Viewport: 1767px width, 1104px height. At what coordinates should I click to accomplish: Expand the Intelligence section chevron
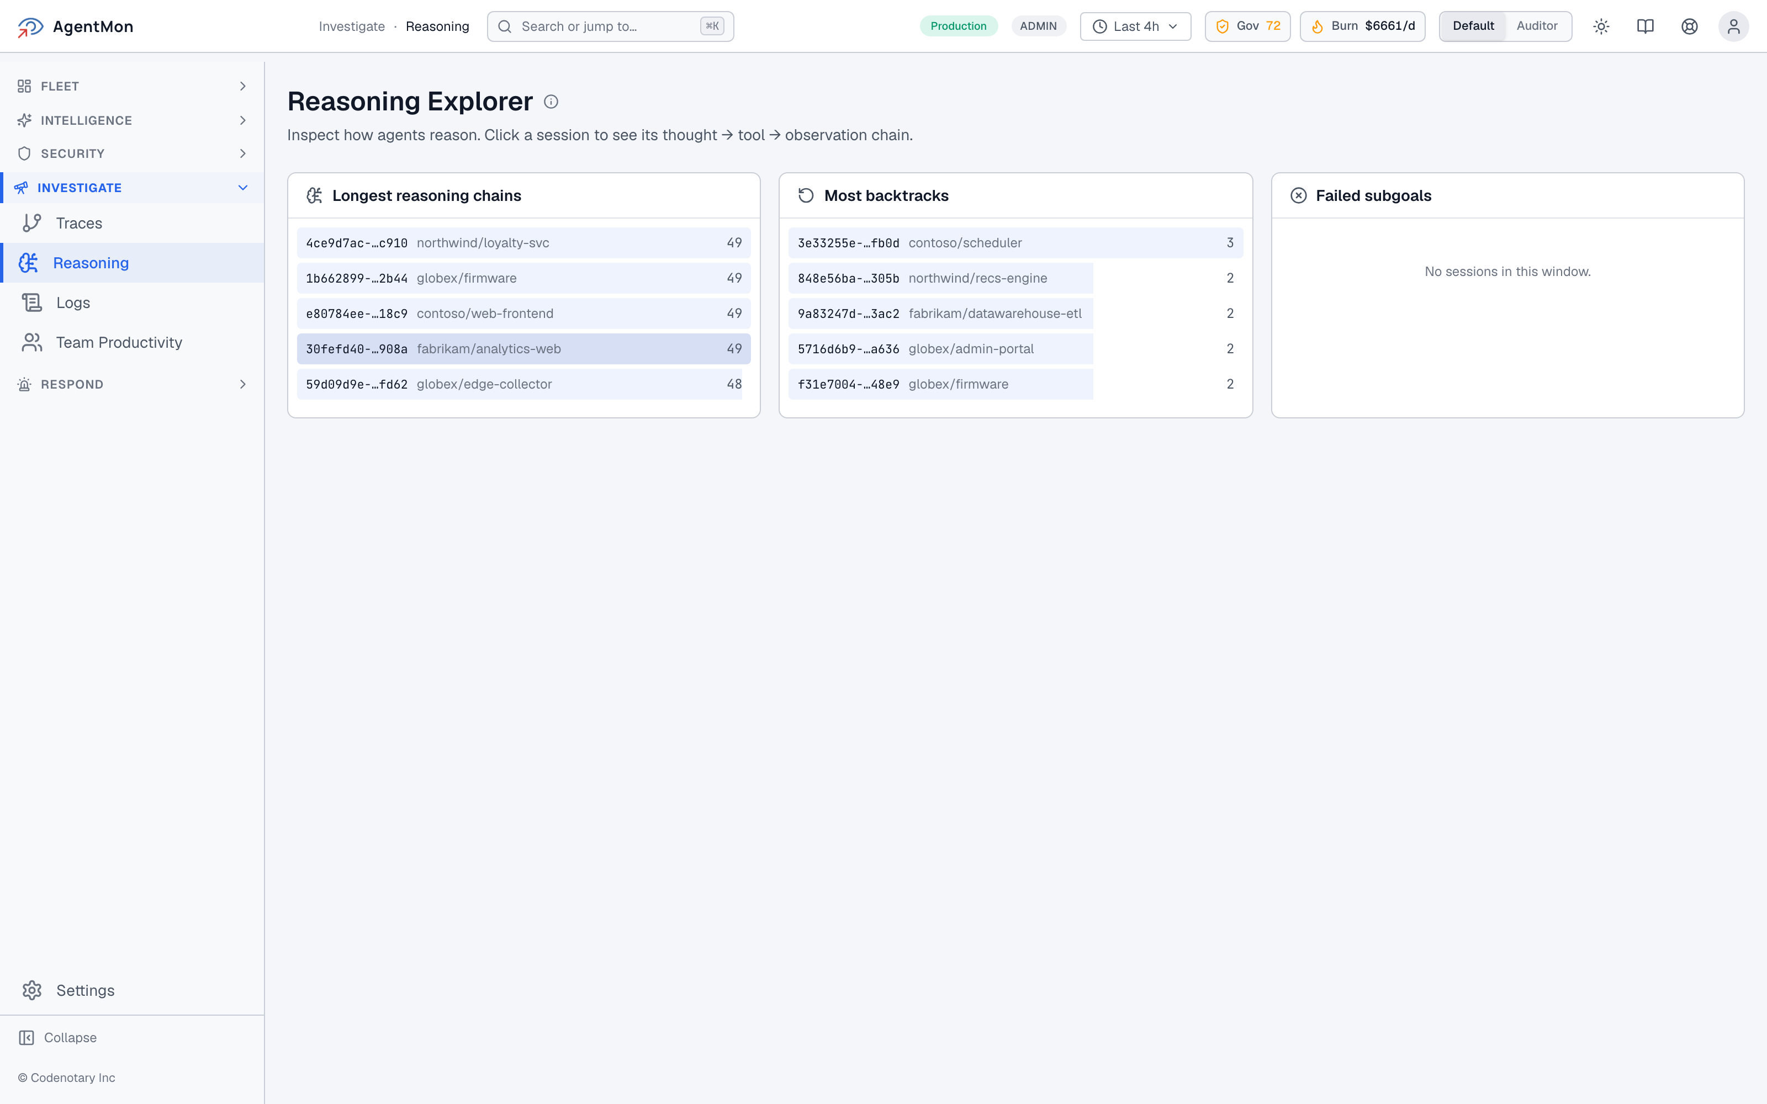coord(243,120)
